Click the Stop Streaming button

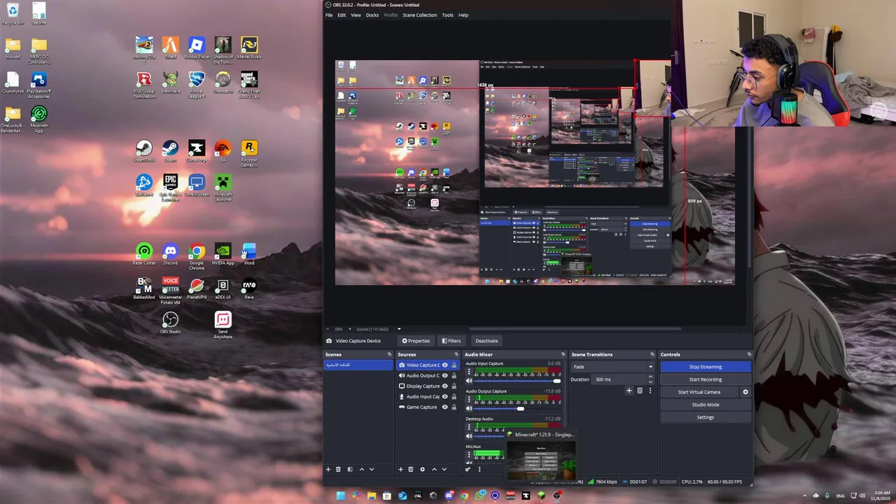pos(705,367)
